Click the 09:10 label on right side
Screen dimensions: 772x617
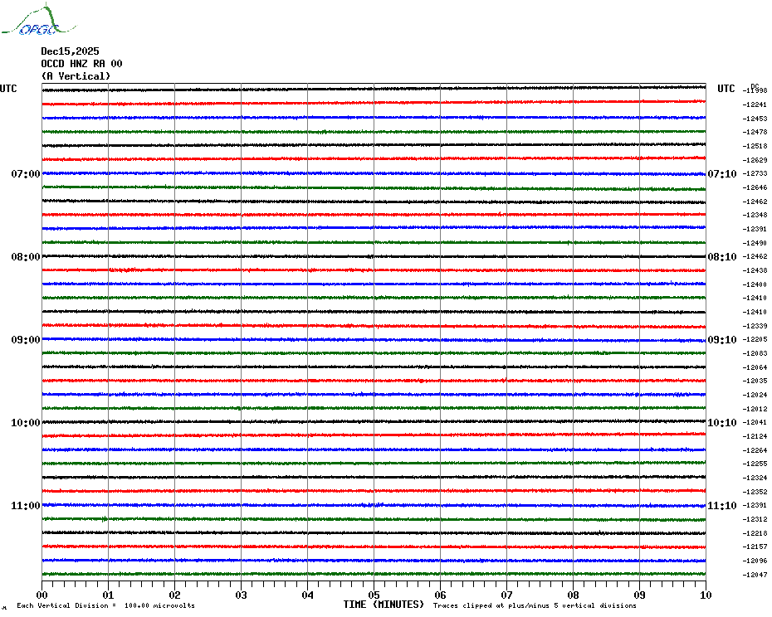tap(721, 340)
